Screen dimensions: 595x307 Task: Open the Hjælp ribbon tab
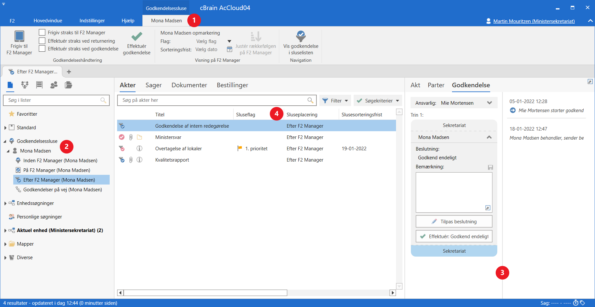128,21
